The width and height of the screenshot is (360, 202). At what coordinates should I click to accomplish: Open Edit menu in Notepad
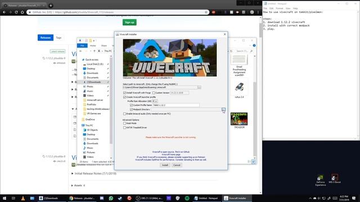(271, 8)
